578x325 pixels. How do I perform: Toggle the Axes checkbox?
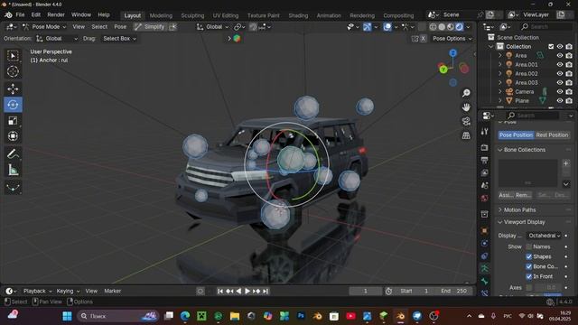(x=529, y=287)
